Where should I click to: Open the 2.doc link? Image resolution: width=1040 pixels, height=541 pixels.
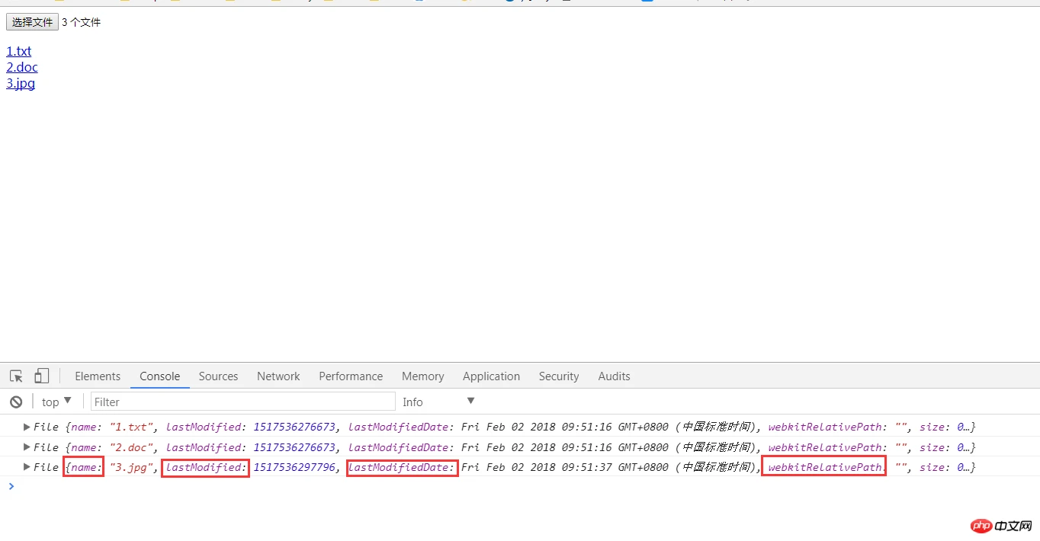22,67
